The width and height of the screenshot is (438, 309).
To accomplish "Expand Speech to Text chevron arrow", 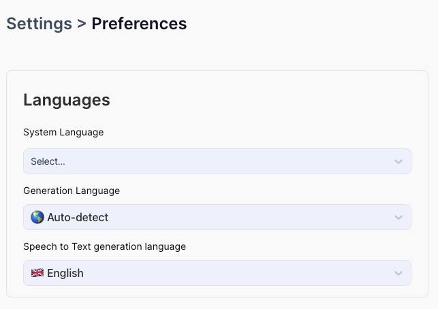I will pyautogui.click(x=398, y=274).
